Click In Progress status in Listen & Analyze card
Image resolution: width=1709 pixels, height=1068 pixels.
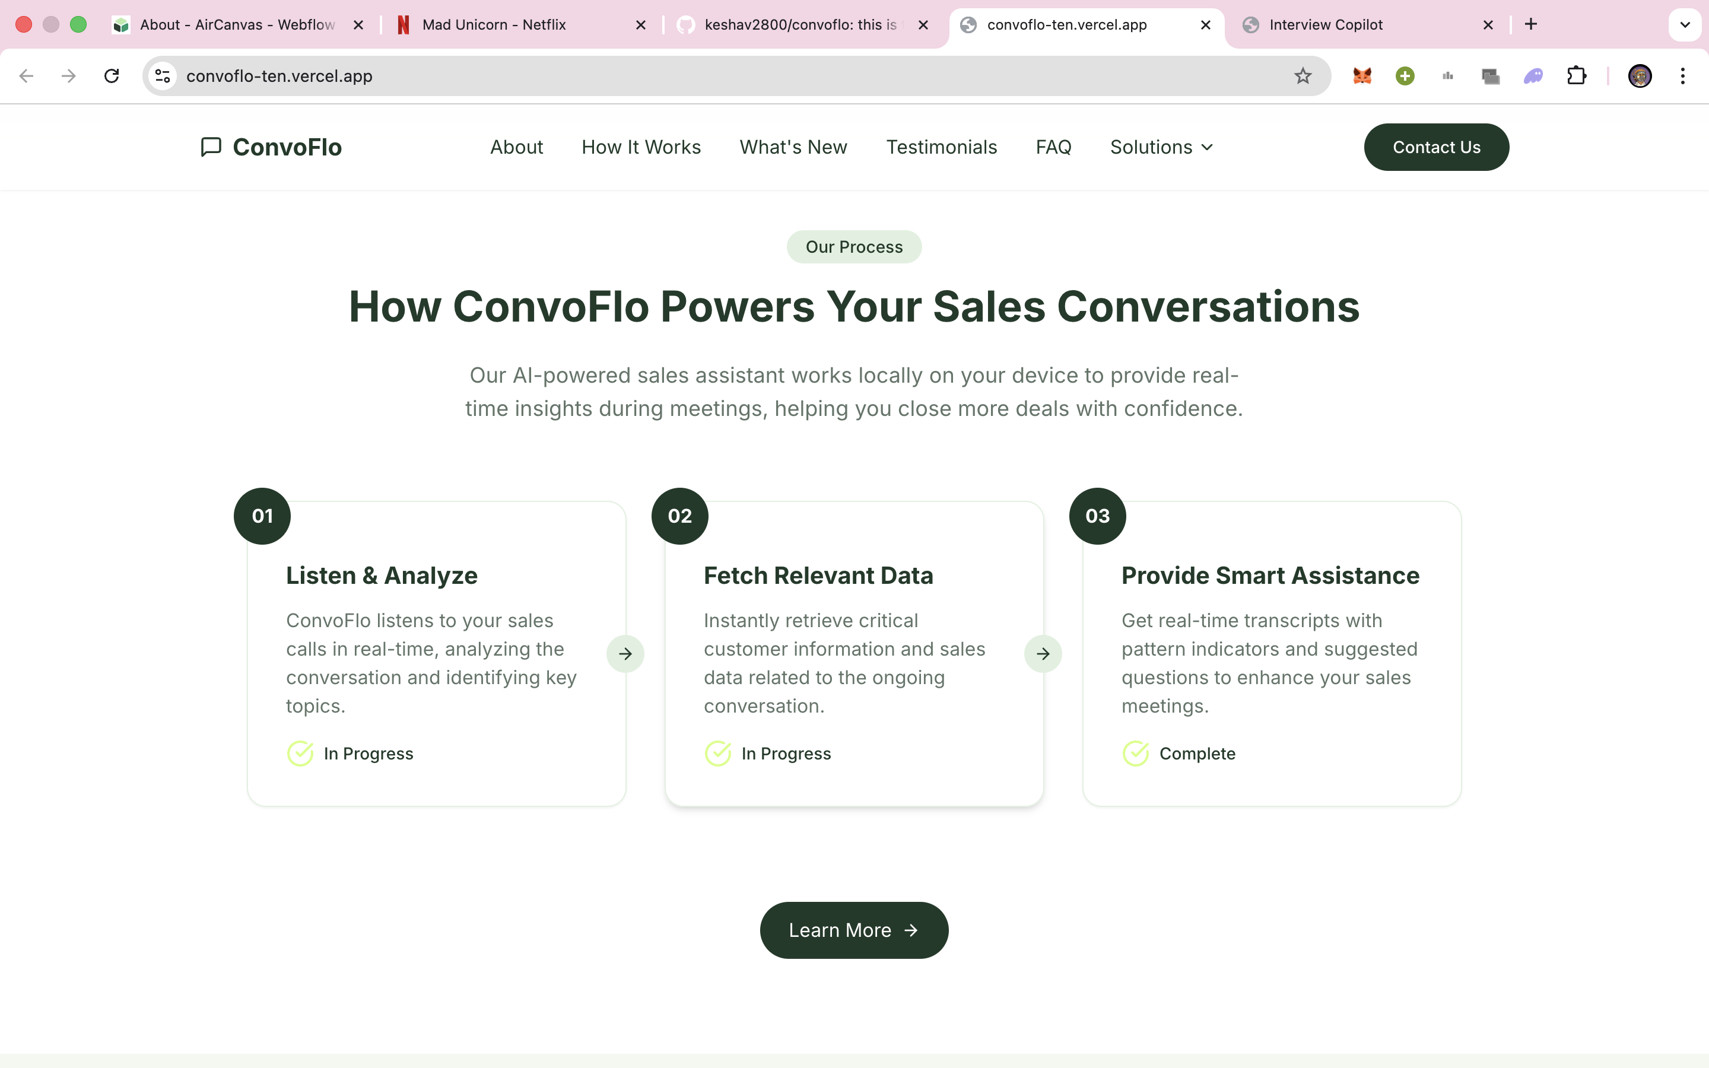point(368,754)
